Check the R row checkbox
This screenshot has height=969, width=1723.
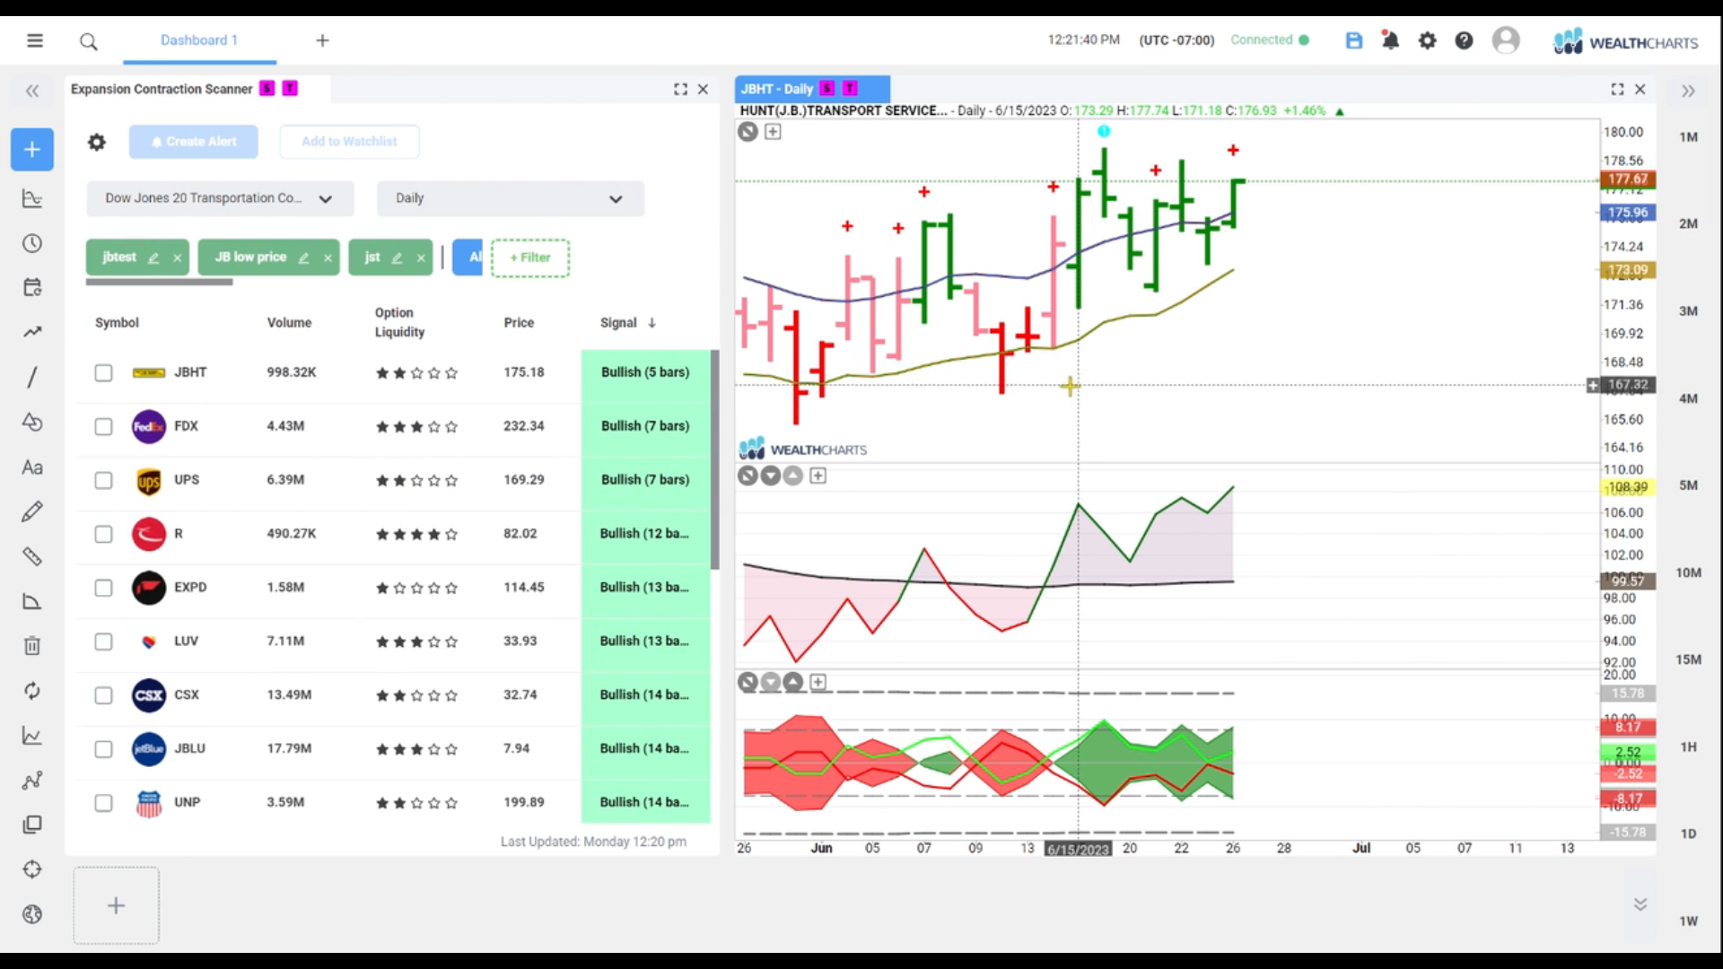click(104, 534)
